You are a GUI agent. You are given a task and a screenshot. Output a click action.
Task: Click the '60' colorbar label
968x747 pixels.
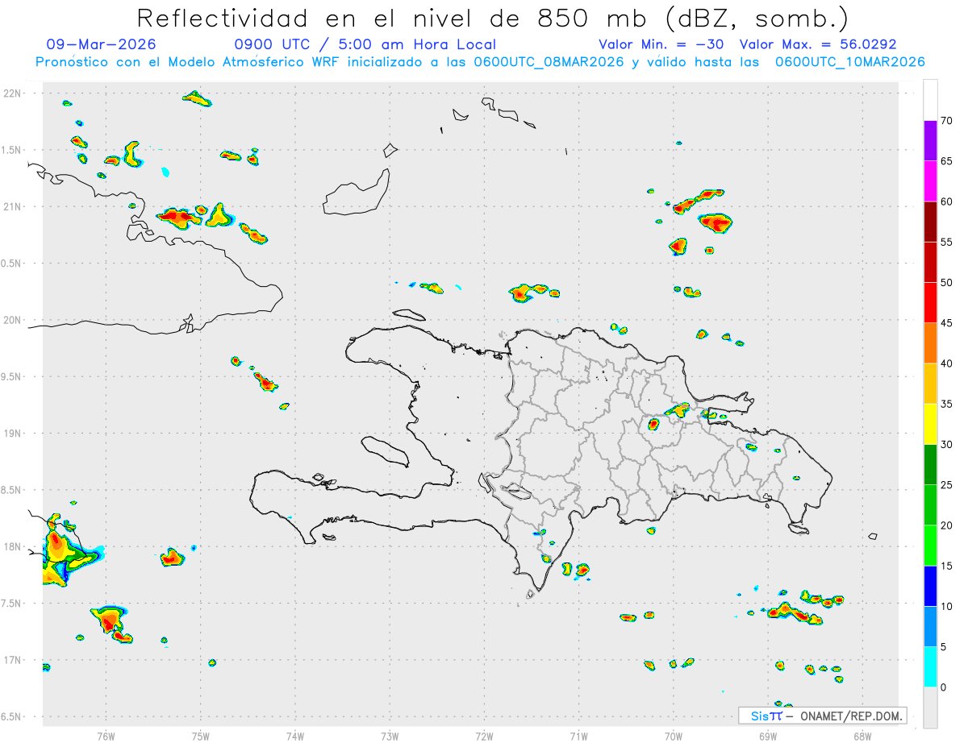946,201
